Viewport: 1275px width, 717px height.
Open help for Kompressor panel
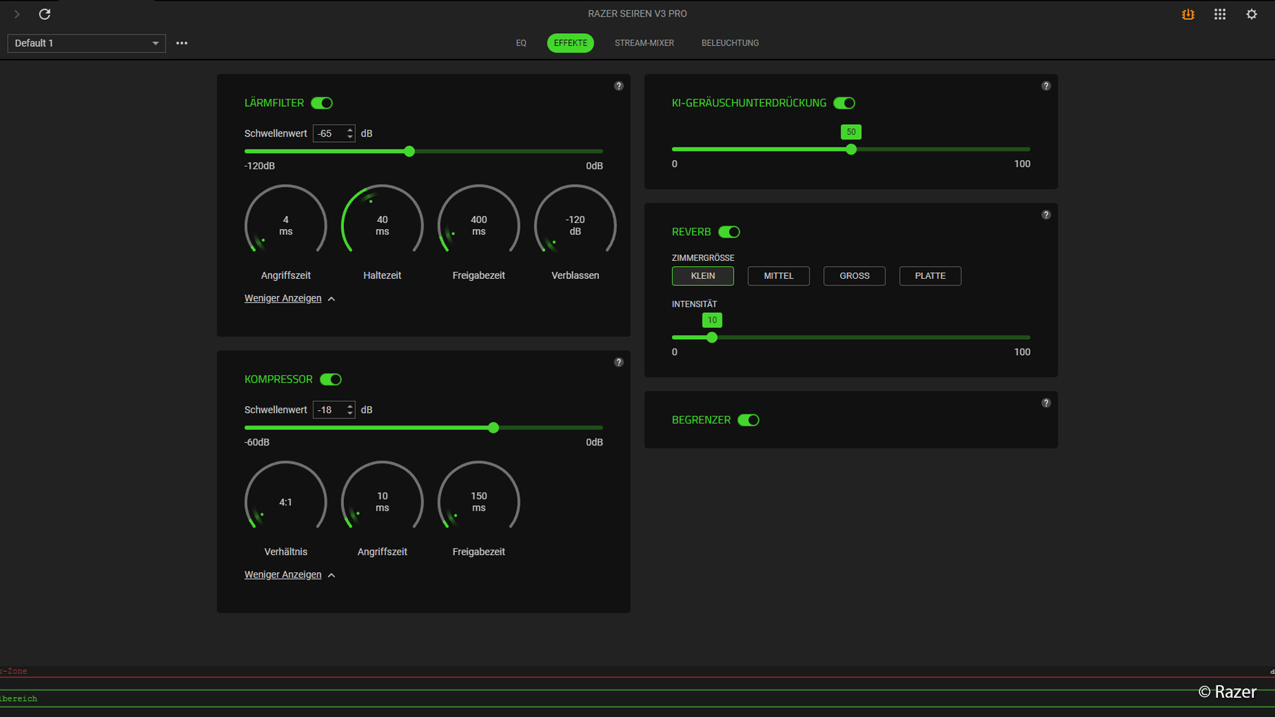pyautogui.click(x=619, y=362)
